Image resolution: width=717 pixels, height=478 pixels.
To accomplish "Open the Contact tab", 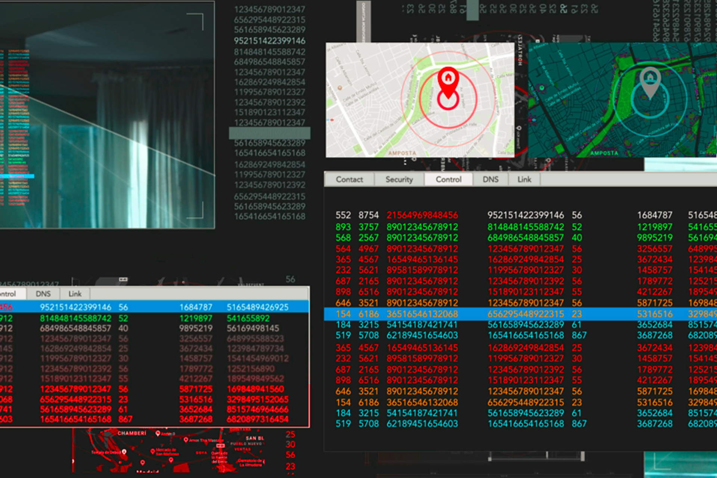I will click(349, 180).
